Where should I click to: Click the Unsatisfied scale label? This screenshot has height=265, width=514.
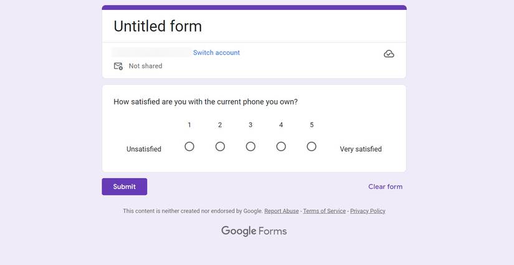coord(144,149)
